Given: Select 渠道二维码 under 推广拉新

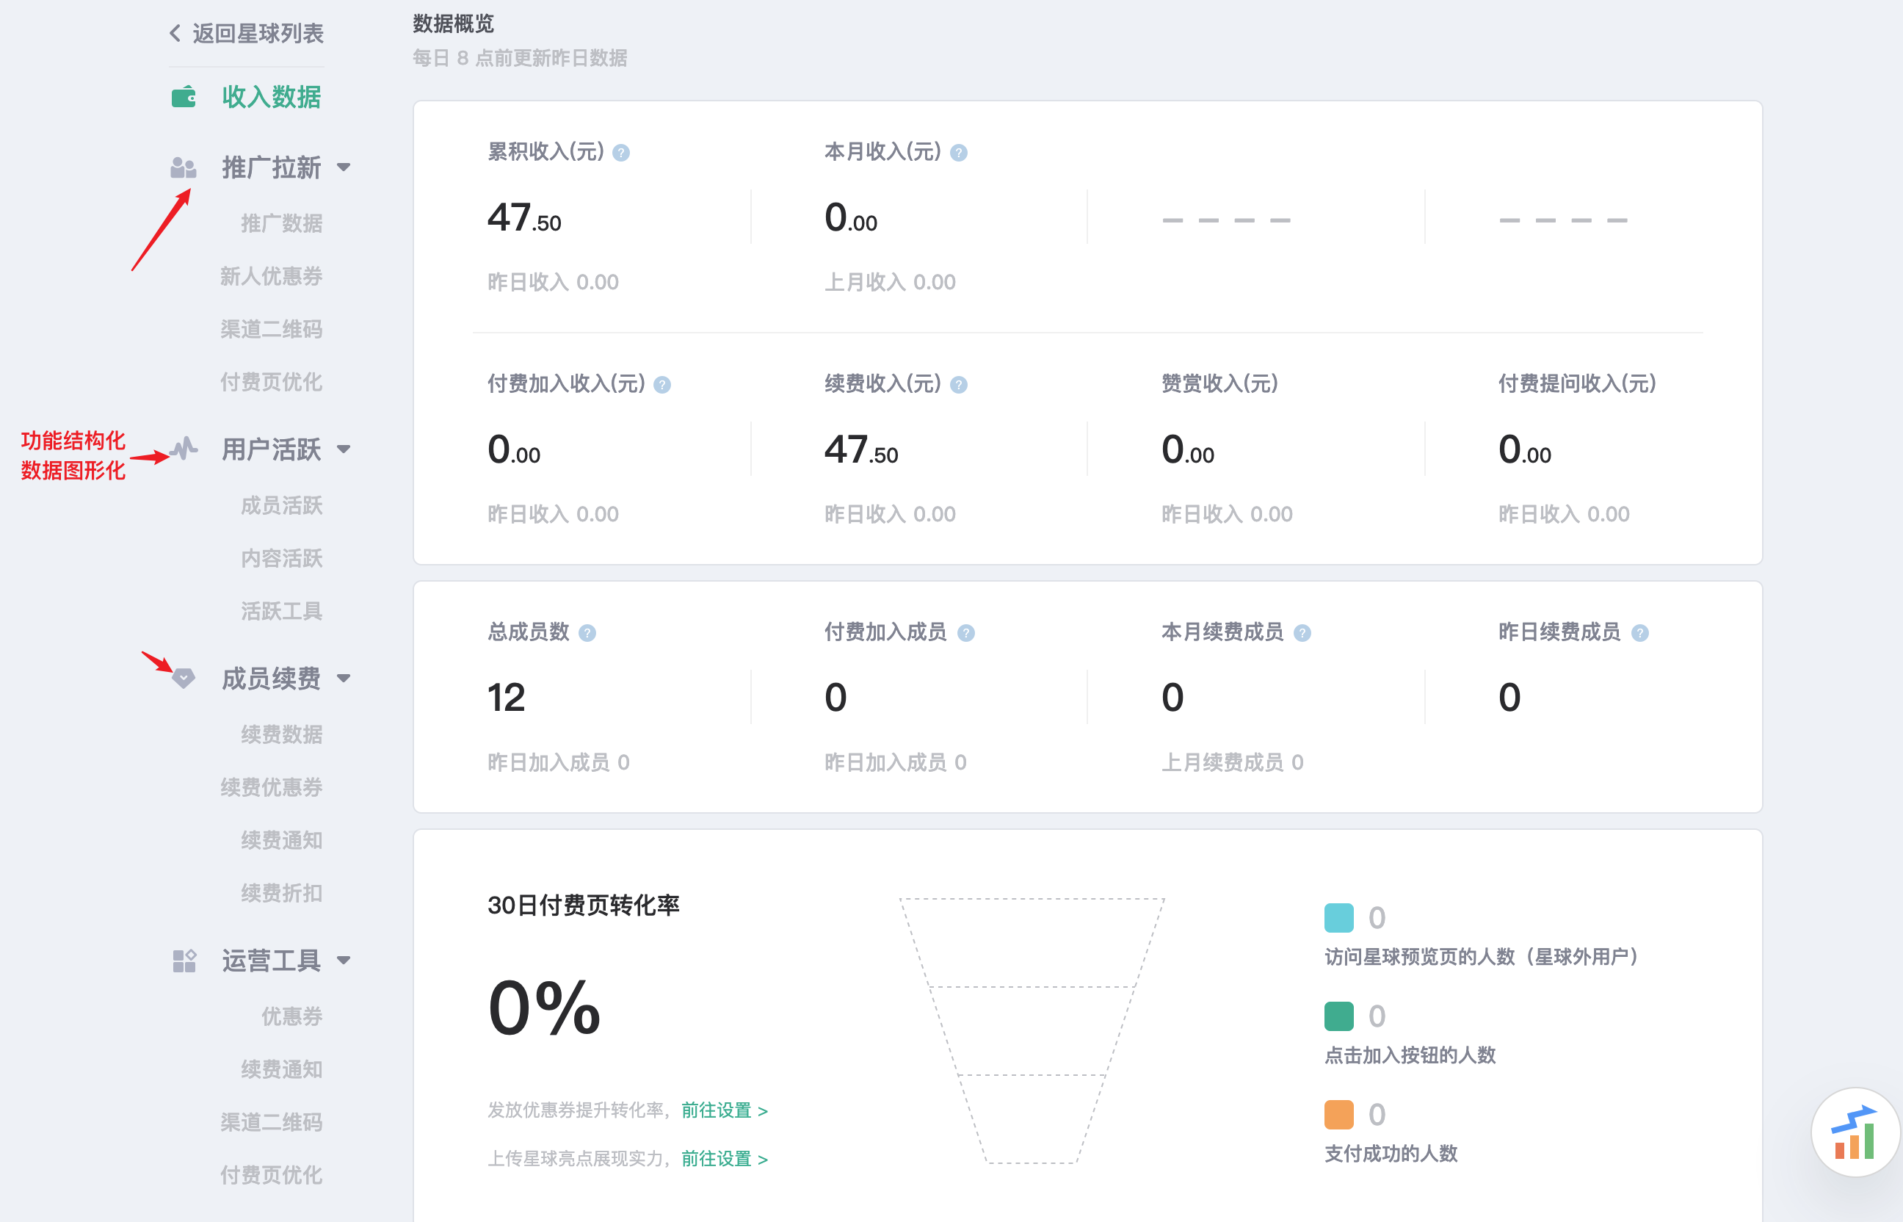Looking at the screenshot, I should 272,328.
